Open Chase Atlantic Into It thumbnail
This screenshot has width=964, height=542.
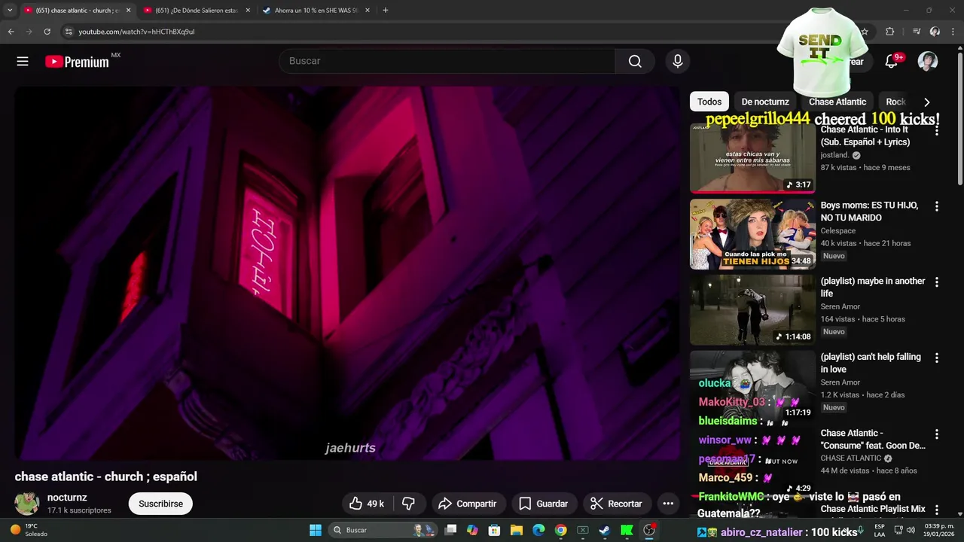752,158
